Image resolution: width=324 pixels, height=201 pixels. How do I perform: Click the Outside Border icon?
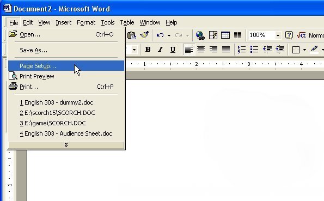point(296,50)
